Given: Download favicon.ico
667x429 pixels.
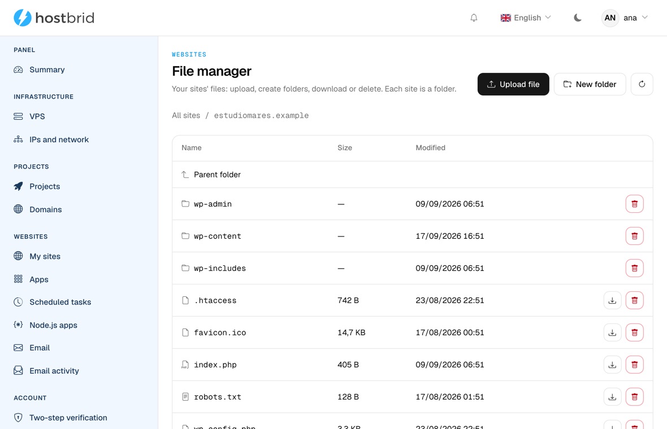Looking at the screenshot, I should 612,332.
